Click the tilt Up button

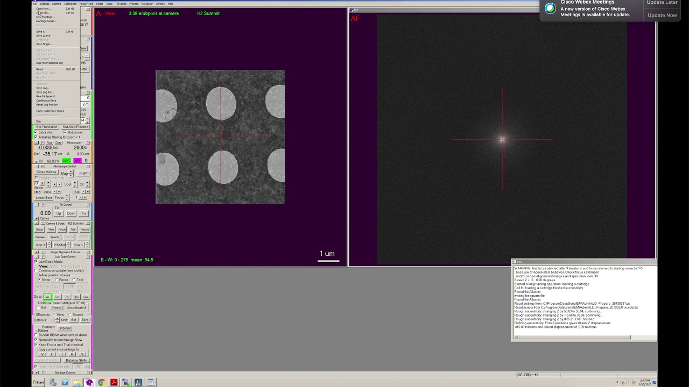(59, 213)
